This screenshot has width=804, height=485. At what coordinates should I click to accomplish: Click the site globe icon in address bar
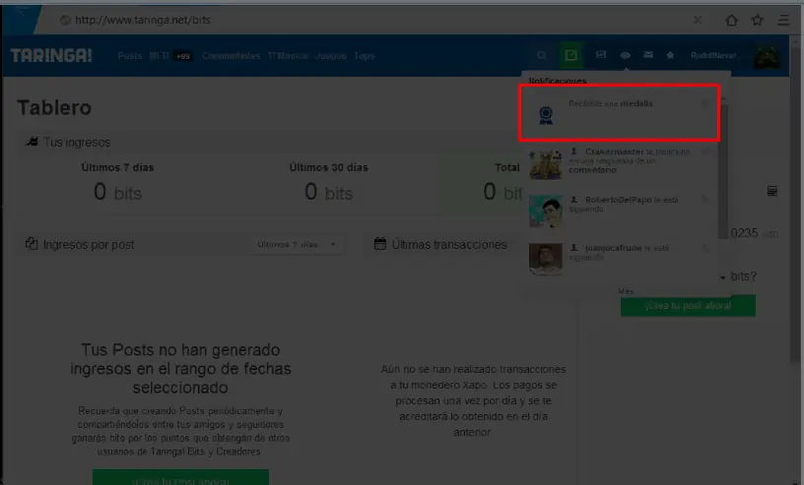coord(65,20)
